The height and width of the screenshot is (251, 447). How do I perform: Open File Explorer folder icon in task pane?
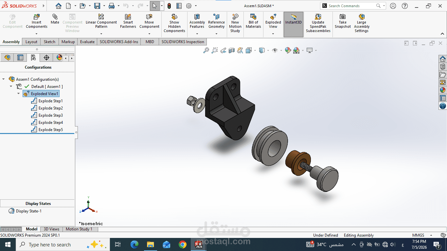click(x=443, y=75)
